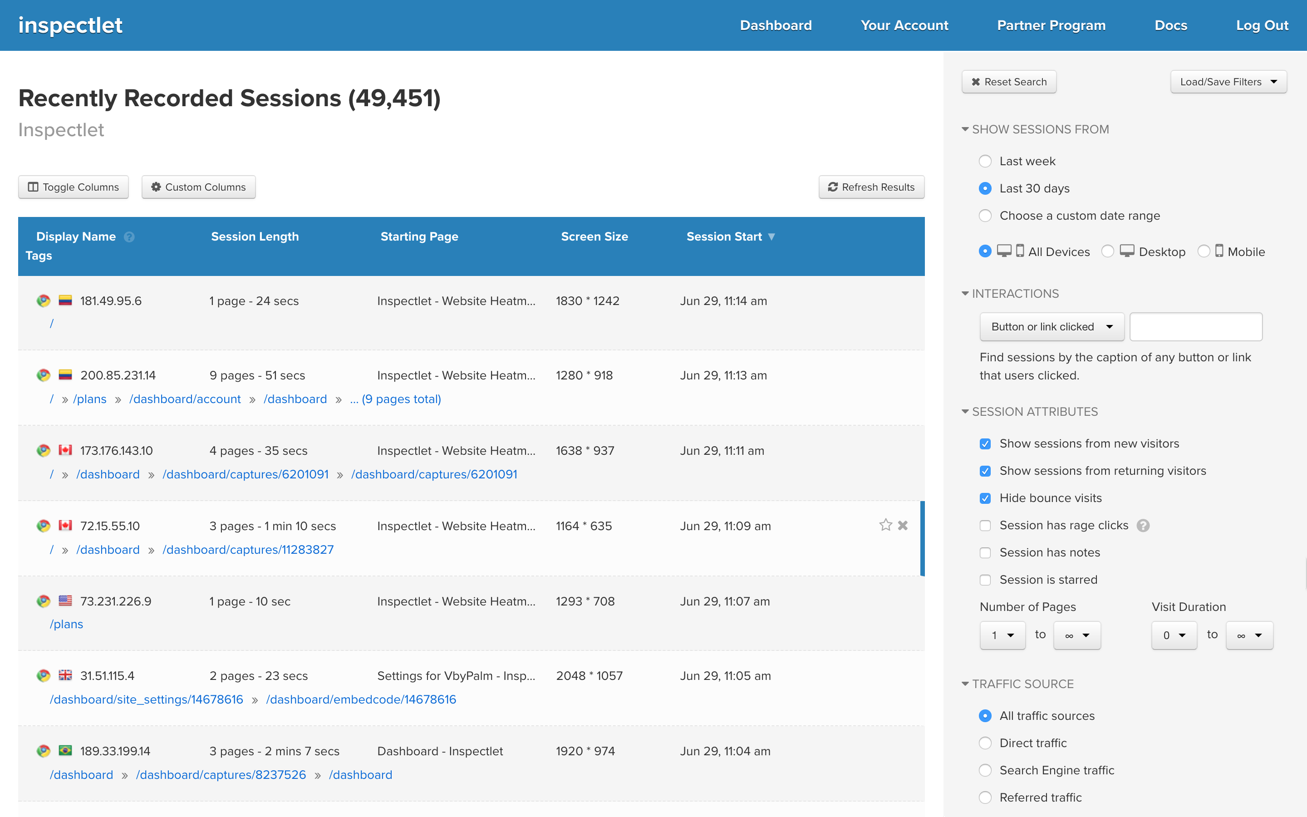Select Last week radio button
This screenshot has height=817, width=1307.
pyautogui.click(x=985, y=161)
